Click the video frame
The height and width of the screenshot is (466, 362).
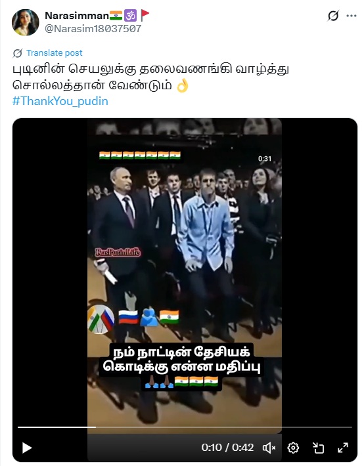pos(185,276)
